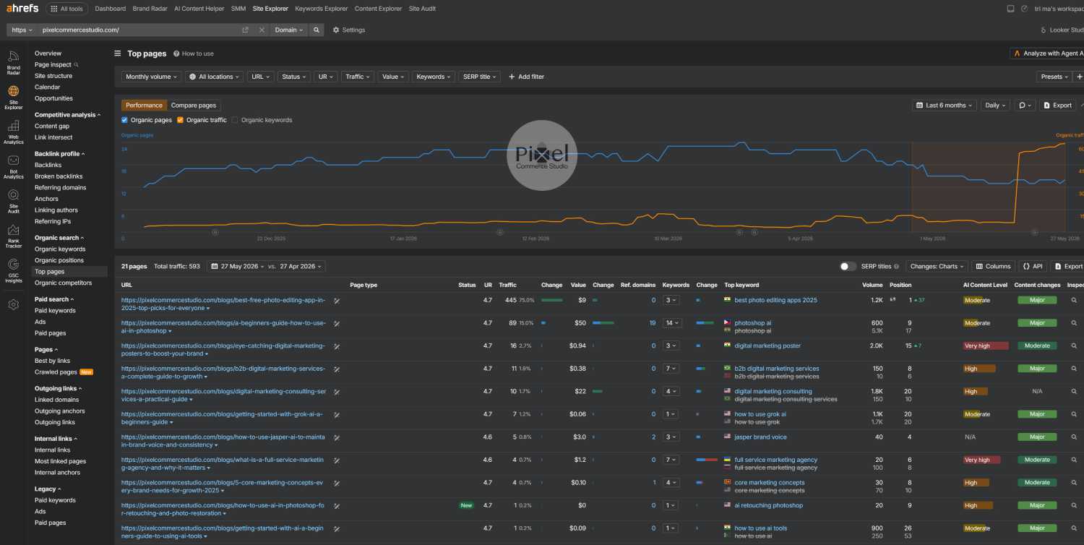Inspect the best-free-photo-editing-app row magnifier
1084x545 pixels.
[1074, 300]
